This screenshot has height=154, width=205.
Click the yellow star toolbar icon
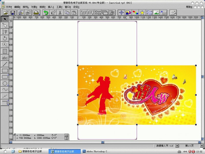142,12
